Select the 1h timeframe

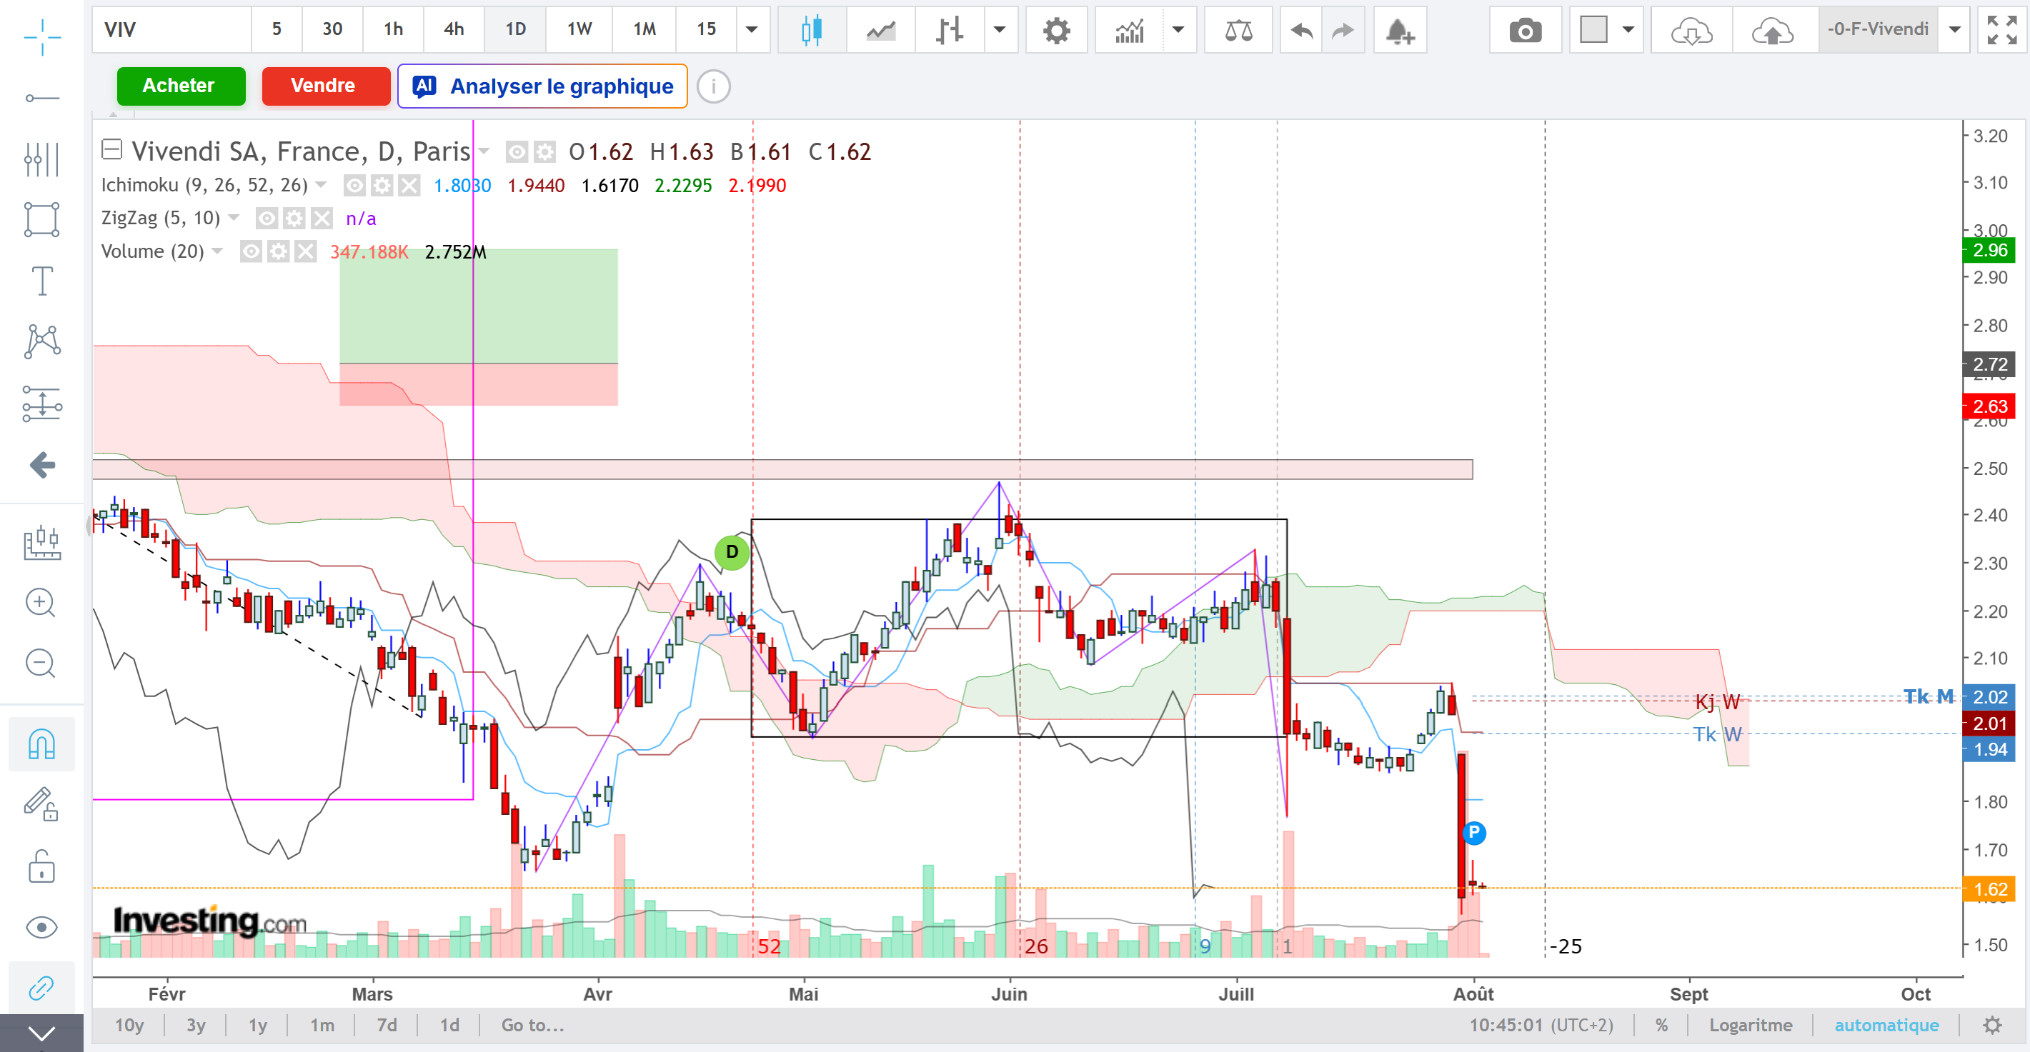(x=393, y=30)
